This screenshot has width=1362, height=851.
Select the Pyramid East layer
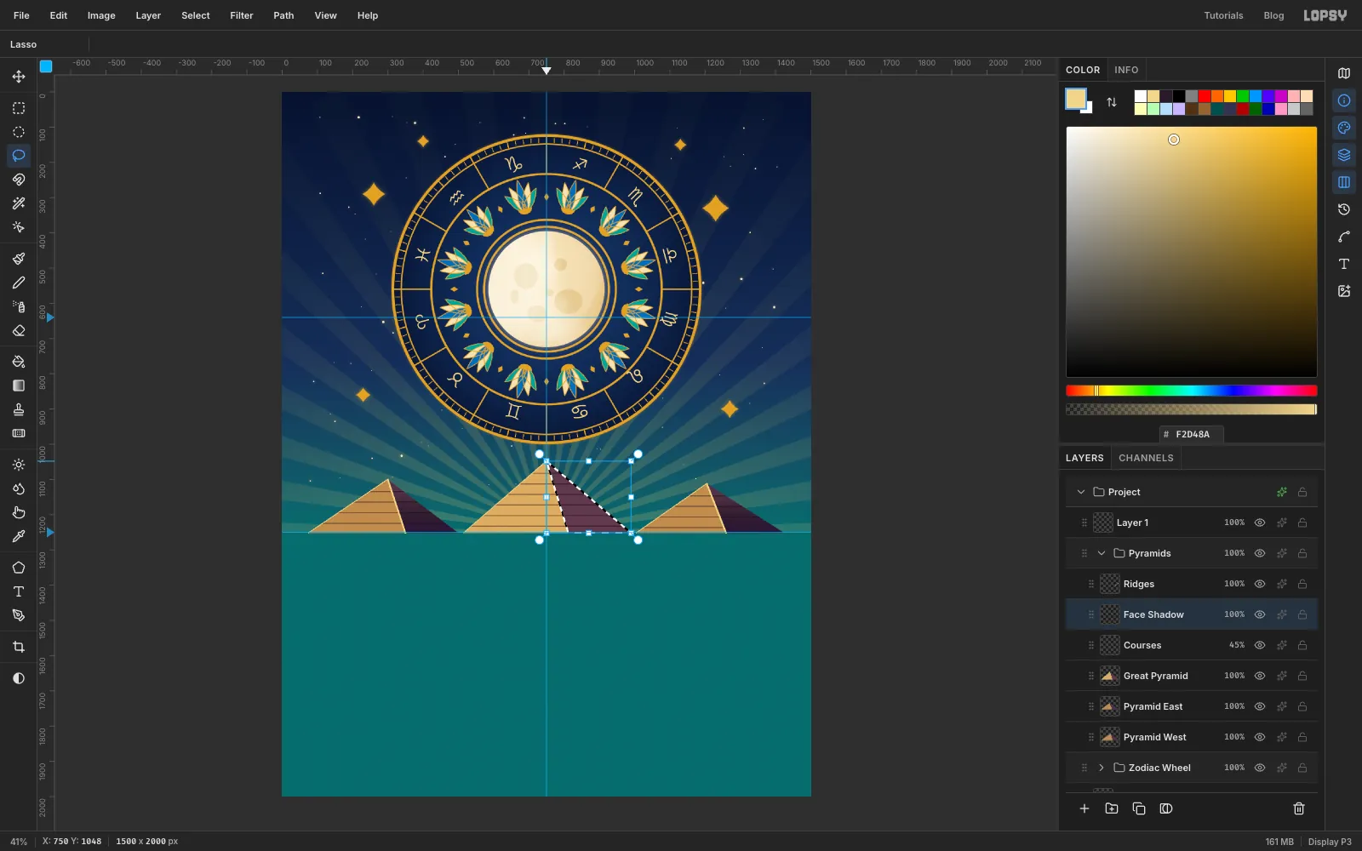click(1192, 706)
